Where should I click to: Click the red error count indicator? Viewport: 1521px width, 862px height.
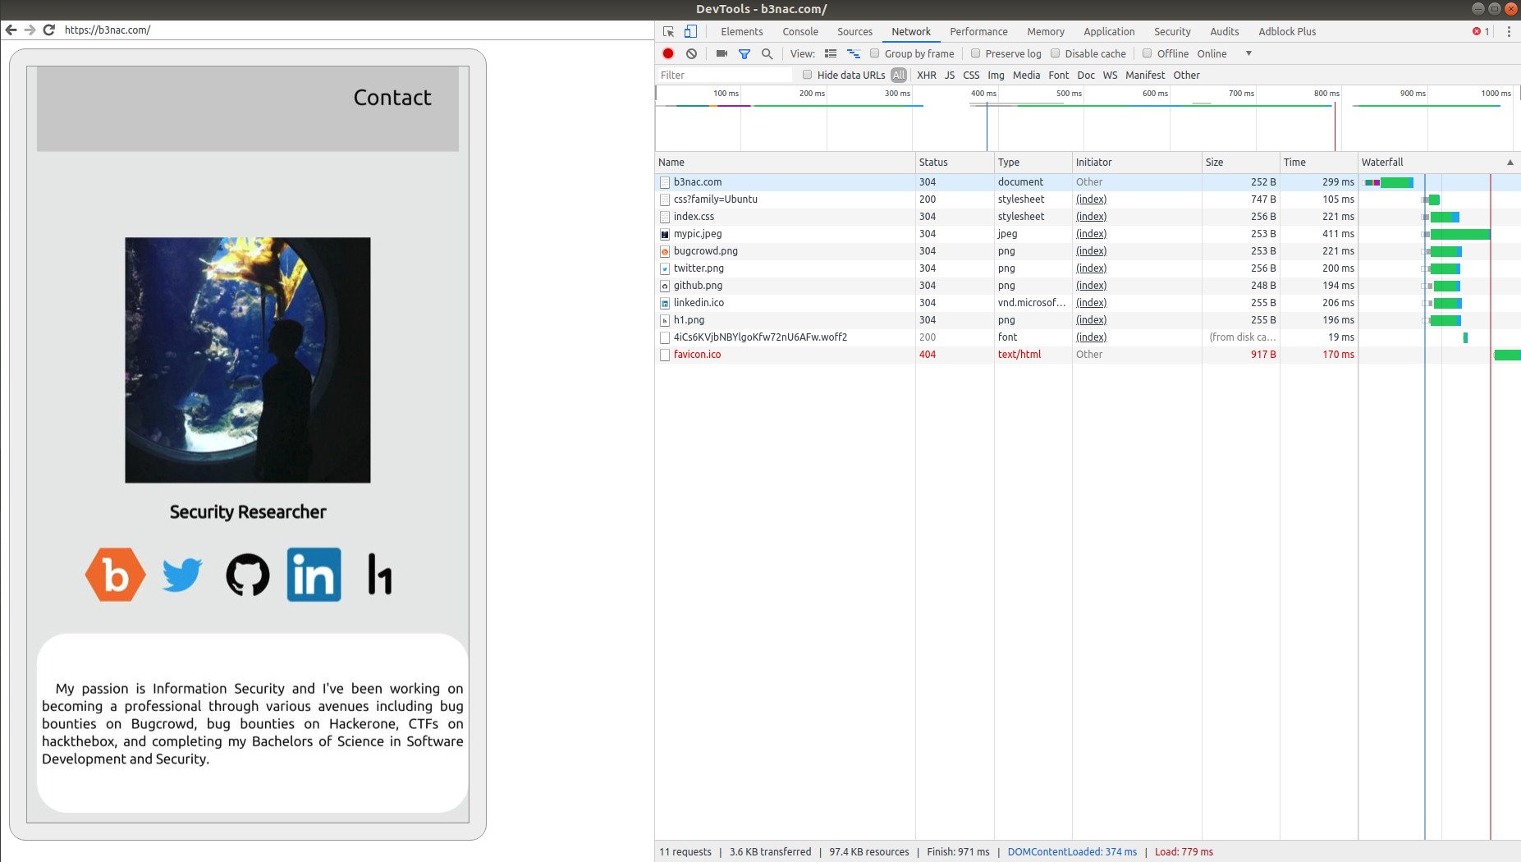[1481, 31]
